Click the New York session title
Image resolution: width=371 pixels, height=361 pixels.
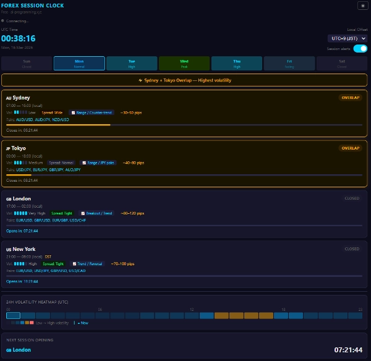21,249
